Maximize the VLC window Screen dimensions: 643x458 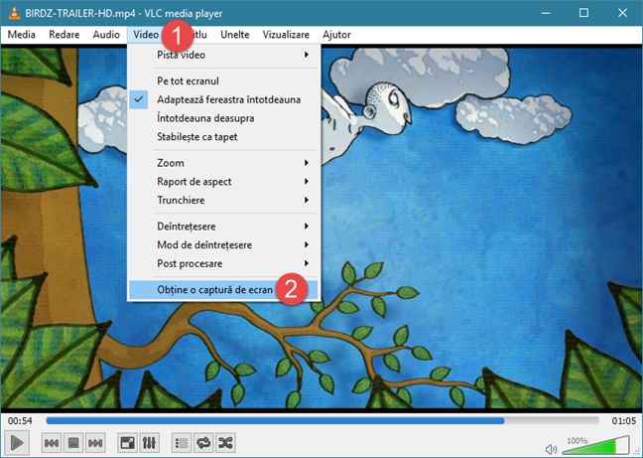(583, 13)
